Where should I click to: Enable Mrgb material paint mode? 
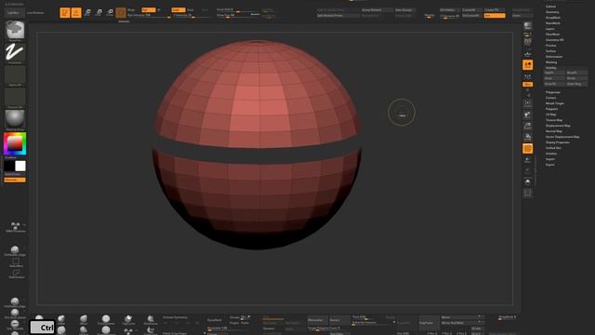point(132,10)
